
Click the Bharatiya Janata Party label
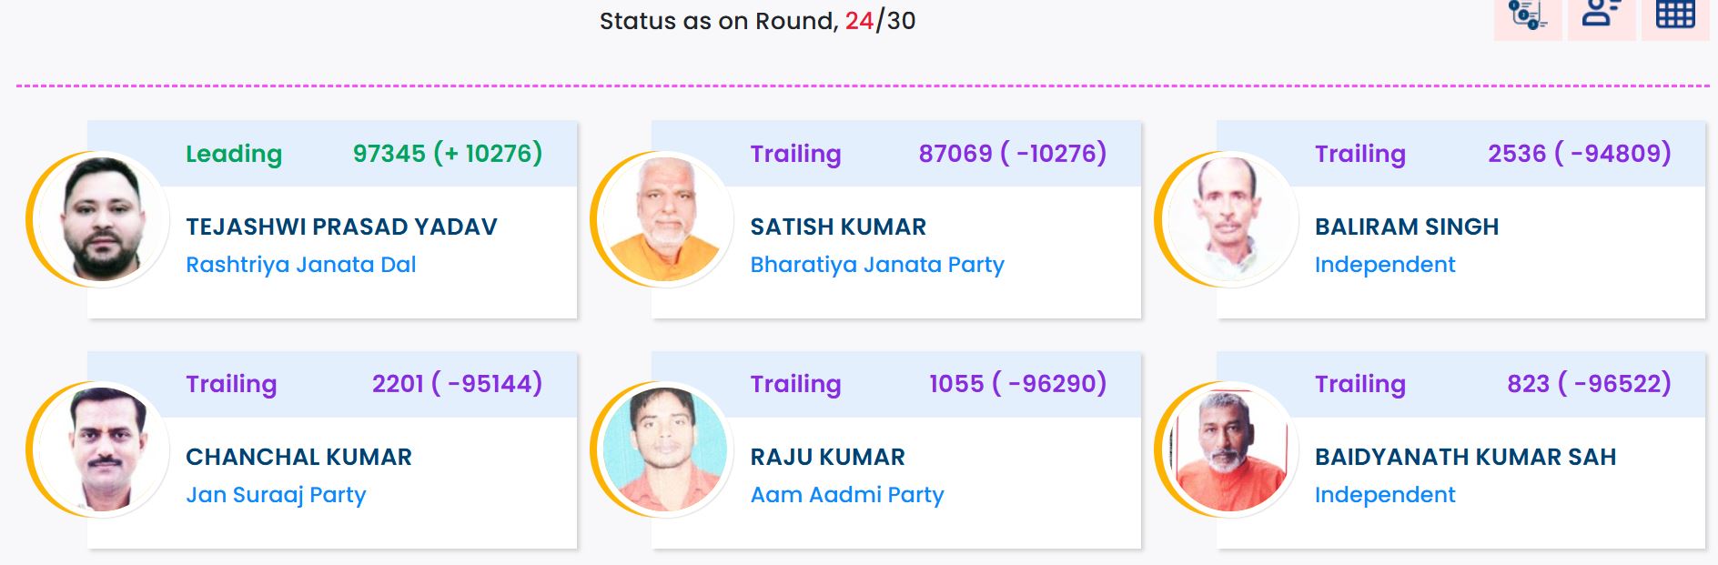point(876,265)
